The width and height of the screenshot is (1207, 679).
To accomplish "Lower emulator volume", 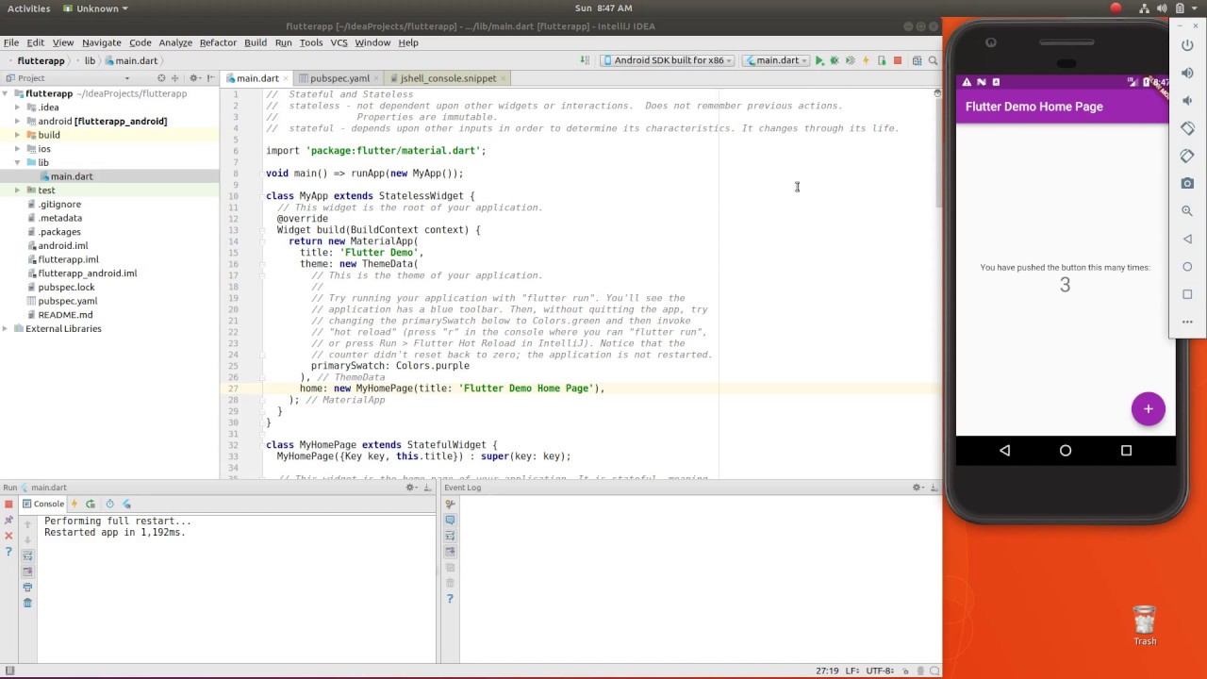I will tap(1187, 101).
